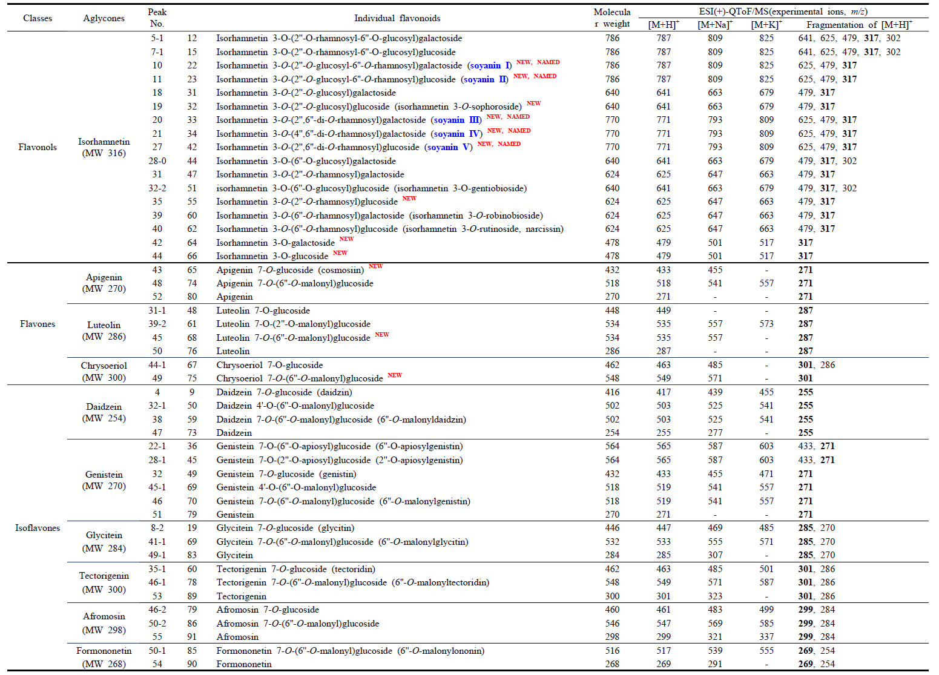The height and width of the screenshot is (675, 939).
Task: Select 'Isorhamnetin 3-O-galactoside' entry
Action: [x=275, y=243]
